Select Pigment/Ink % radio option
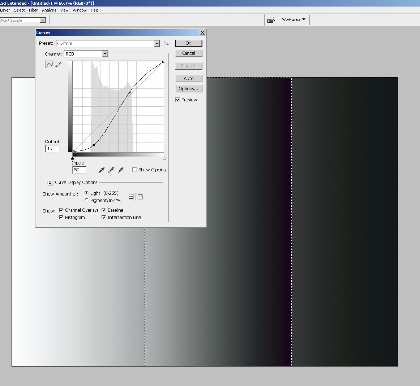The image size is (420, 386). coord(86,200)
